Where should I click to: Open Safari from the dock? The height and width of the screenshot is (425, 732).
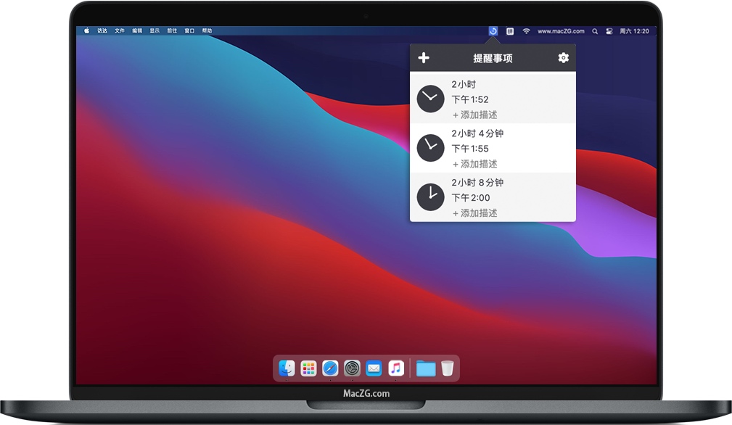330,368
